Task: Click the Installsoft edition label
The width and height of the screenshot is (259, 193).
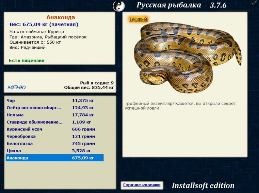Action: [x=203, y=186]
